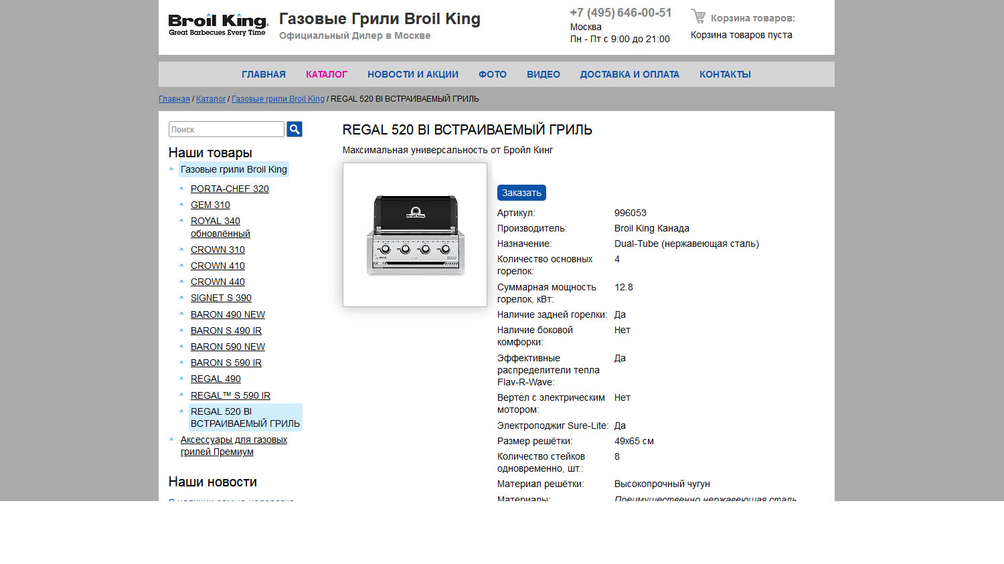This screenshot has height=564, width=1004.
Task: Open BARON S 590 IR link
Action: point(226,363)
